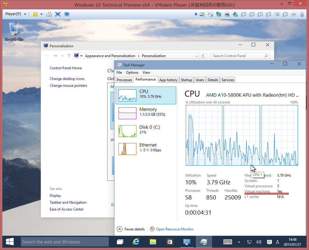Click the Task Manager taskbar button
309x250 pixels.
point(204,242)
